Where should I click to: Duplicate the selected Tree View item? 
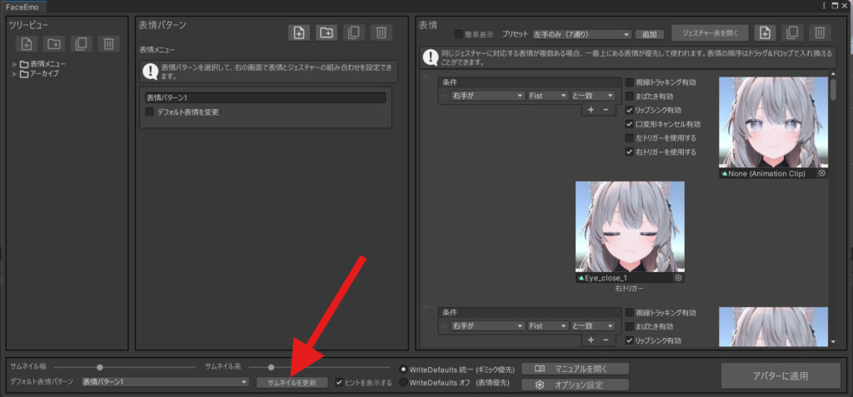point(82,43)
